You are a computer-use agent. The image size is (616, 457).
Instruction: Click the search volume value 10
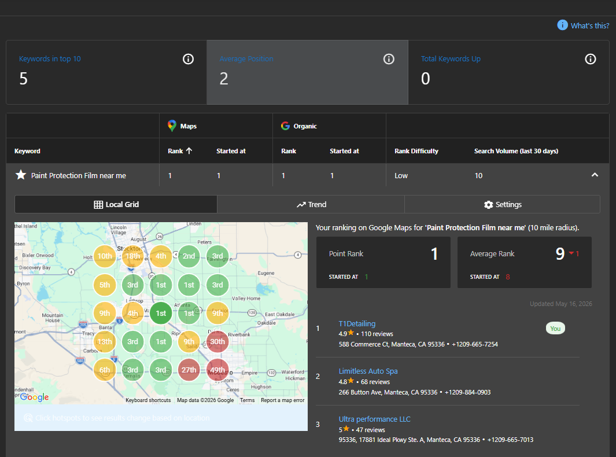click(478, 176)
